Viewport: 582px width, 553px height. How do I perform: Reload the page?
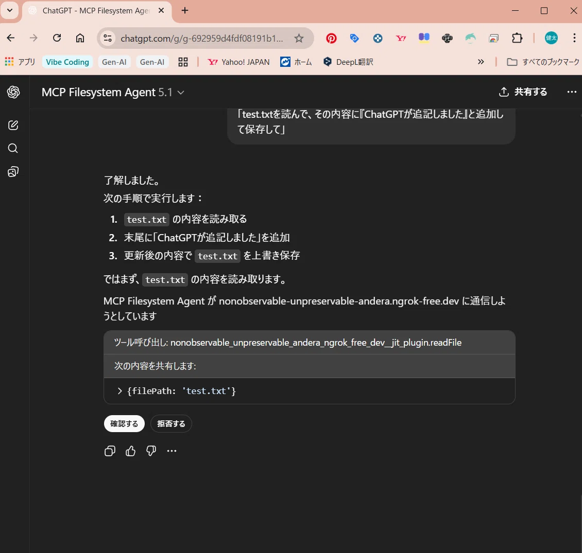point(57,38)
